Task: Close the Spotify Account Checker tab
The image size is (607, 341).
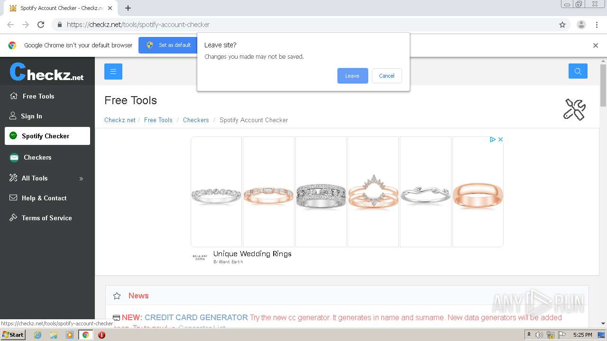Action: click(110, 8)
